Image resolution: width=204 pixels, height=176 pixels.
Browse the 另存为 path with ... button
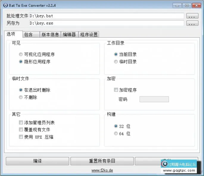point(192,23)
